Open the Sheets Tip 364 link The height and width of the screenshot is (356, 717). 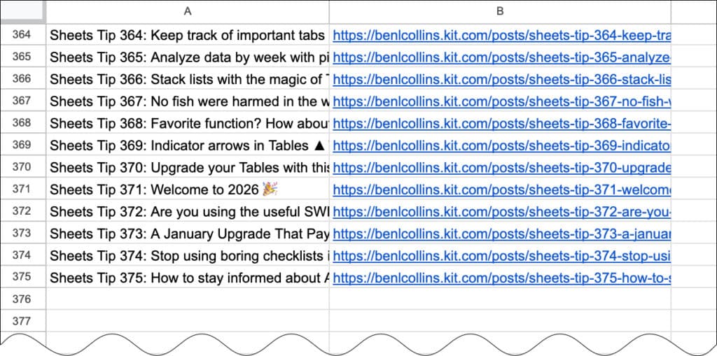point(501,35)
